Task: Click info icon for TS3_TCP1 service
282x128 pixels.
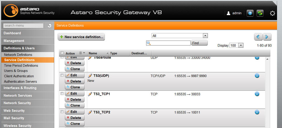Action: pos(257,94)
